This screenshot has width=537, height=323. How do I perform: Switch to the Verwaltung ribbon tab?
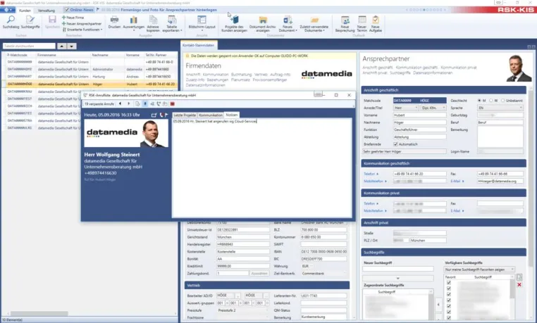(x=47, y=11)
